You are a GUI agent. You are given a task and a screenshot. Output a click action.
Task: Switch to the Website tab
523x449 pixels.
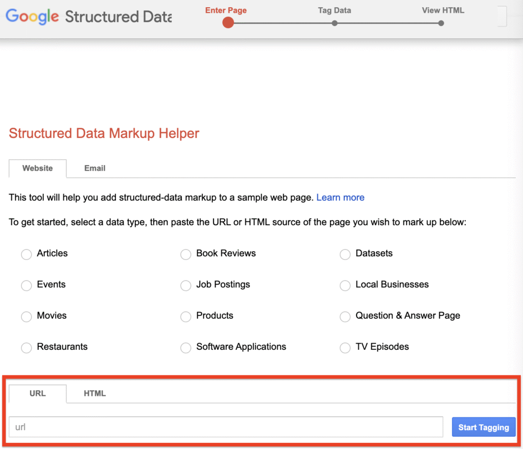(38, 169)
